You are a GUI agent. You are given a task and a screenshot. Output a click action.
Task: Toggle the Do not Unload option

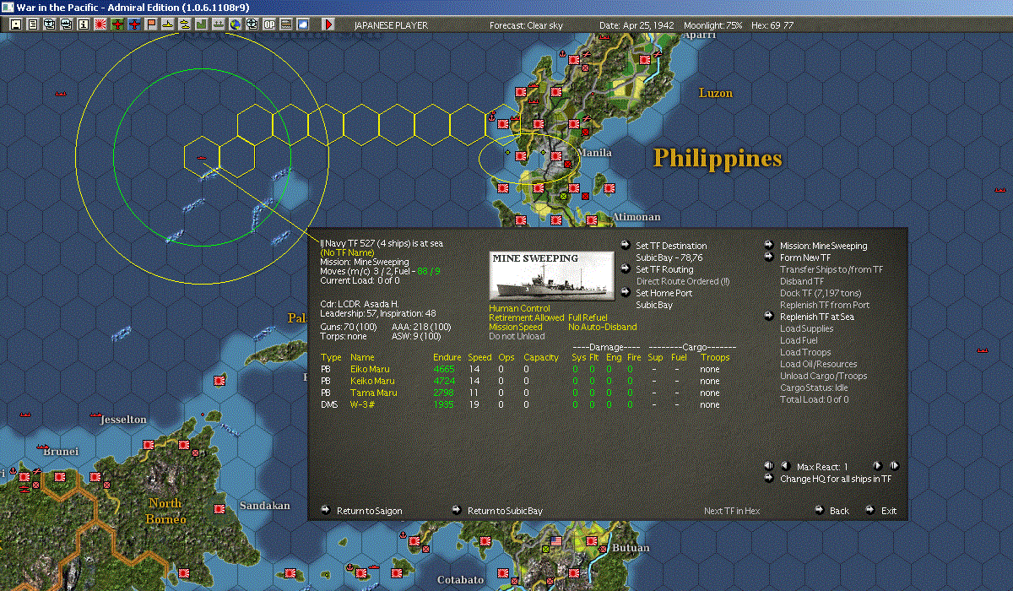click(x=517, y=336)
